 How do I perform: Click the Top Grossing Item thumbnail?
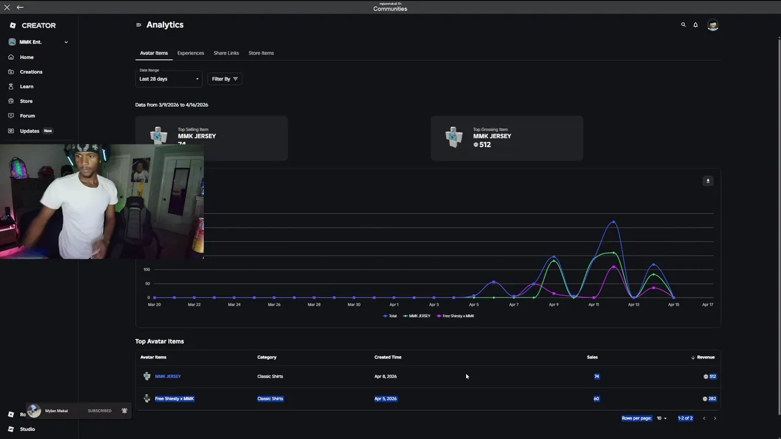[x=453, y=137]
